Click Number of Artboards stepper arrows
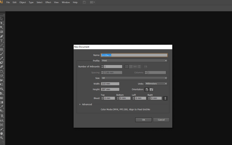The width and height of the screenshot is (232, 145). click(102, 67)
